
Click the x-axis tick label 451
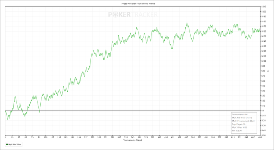click(x=173, y=137)
